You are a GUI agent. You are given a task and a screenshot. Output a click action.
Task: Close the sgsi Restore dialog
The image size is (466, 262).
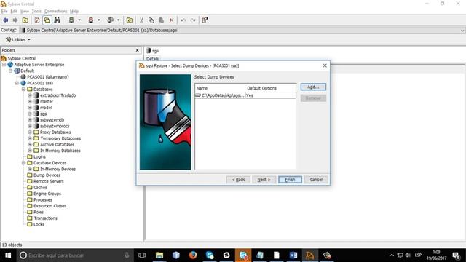click(x=325, y=65)
